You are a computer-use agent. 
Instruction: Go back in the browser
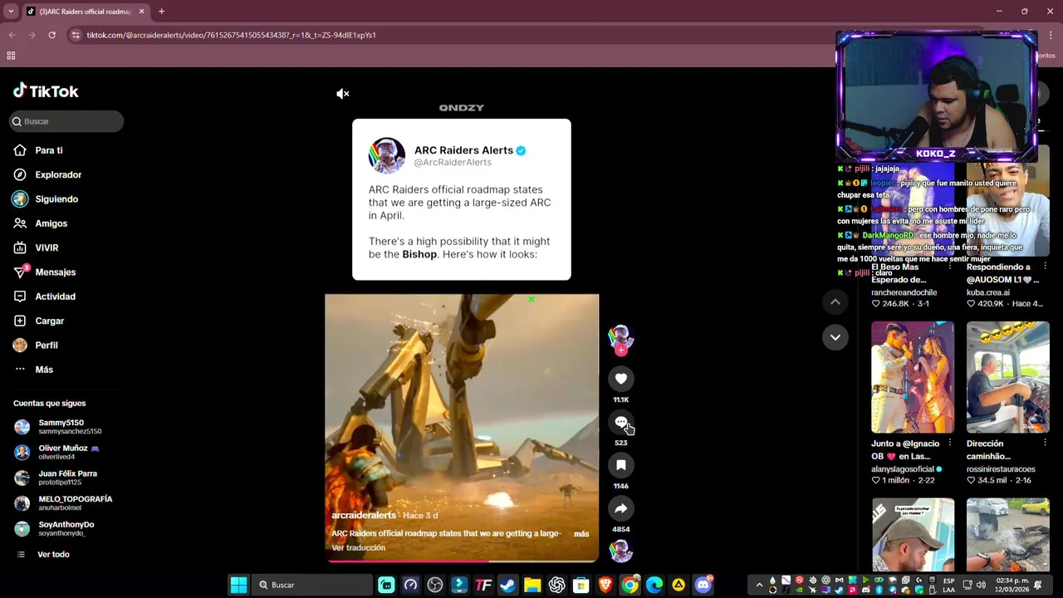[12, 35]
